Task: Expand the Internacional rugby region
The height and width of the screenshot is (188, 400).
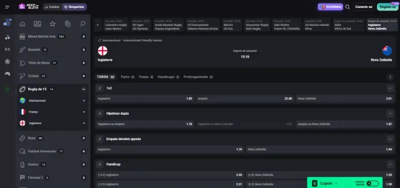Action: pyautogui.click(x=83, y=101)
